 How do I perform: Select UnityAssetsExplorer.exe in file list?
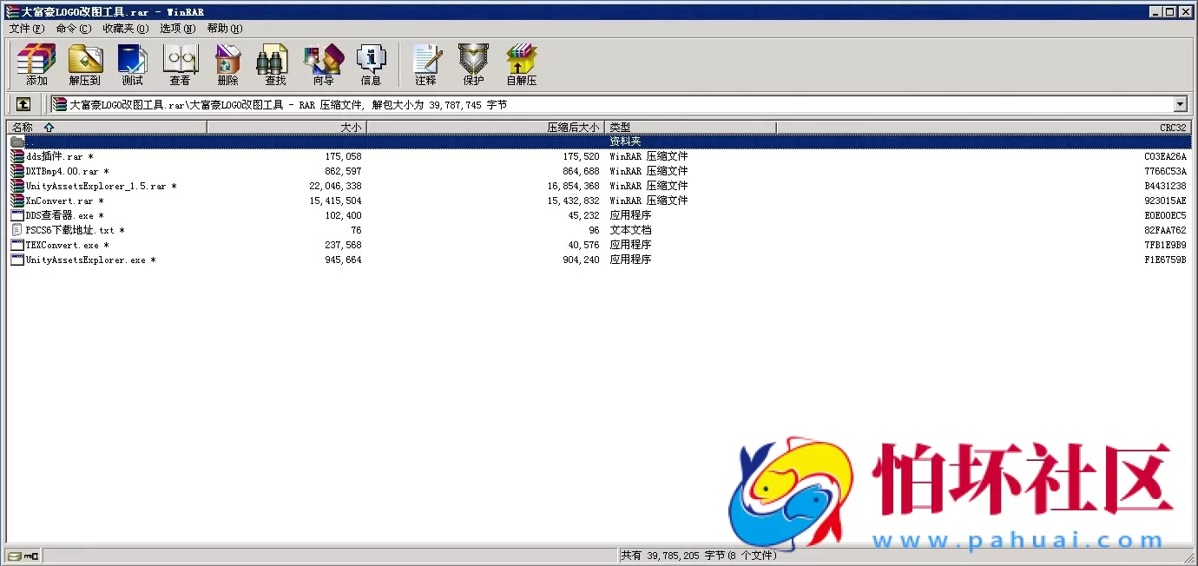[85, 260]
